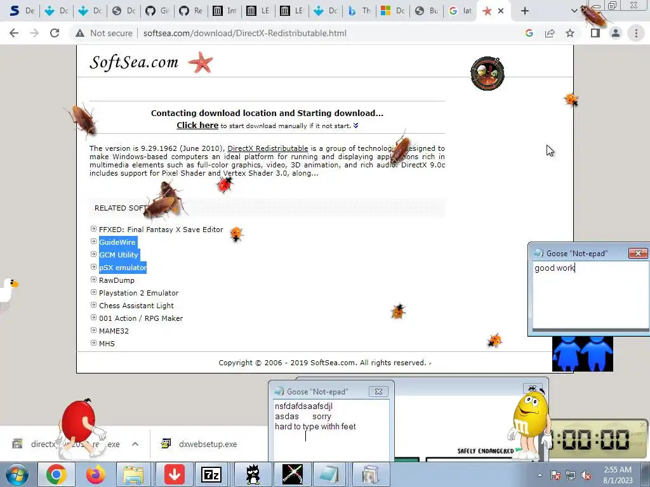Open the Not secure site warning

click(x=104, y=33)
